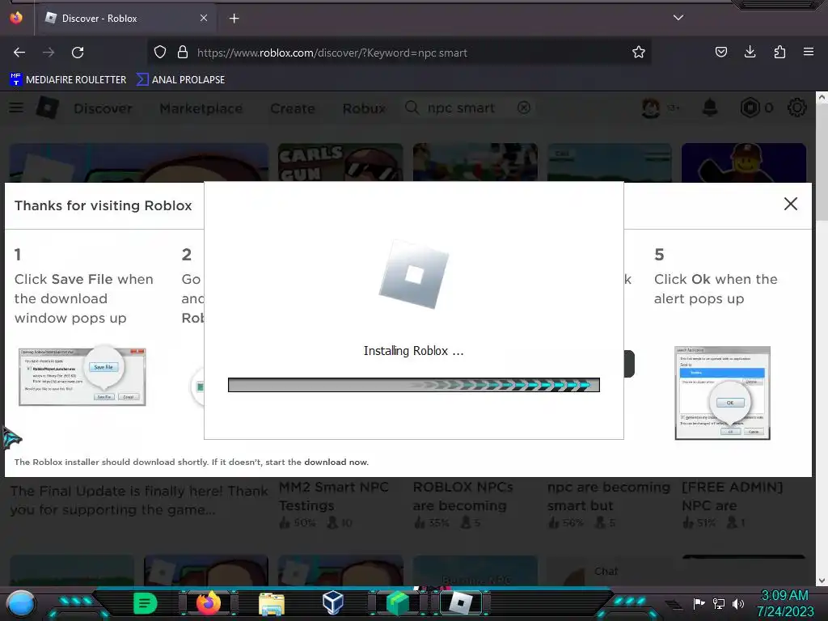The image size is (828, 621).
Task: Click the Roblox search magnifier icon
Action: click(x=412, y=108)
